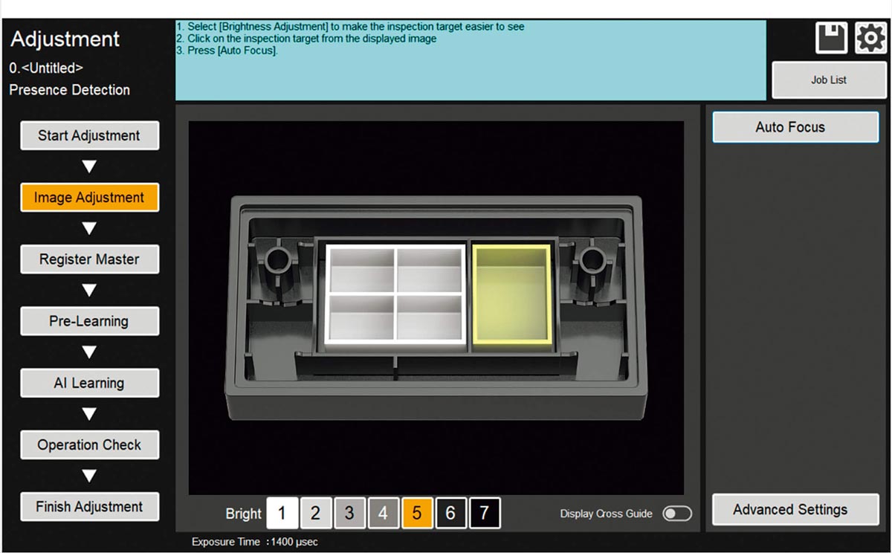
Task: Go to the AI Learning step
Action: tap(89, 383)
